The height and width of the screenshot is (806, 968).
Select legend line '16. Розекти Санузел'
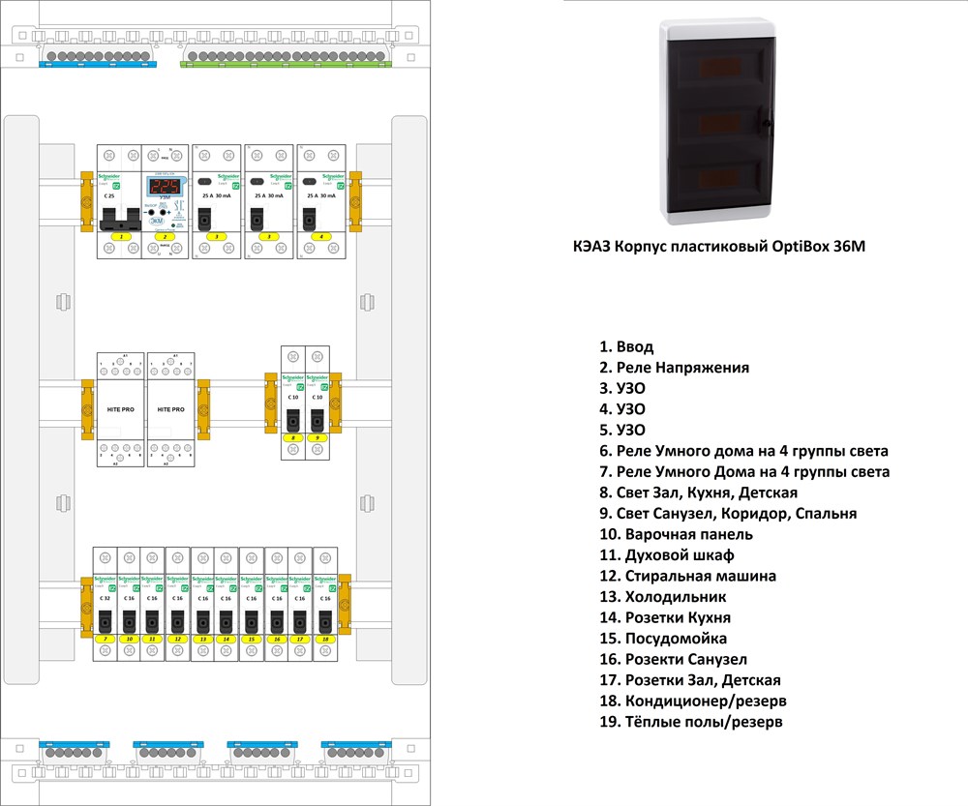click(673, 659)
